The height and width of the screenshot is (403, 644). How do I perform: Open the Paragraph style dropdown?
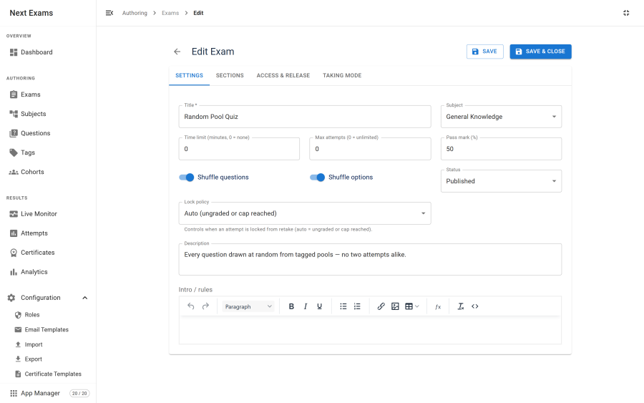click(x=248, y=306)
